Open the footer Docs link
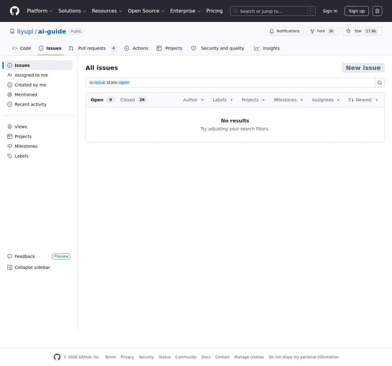Screen dimensions: 392x366 (x=206, y=357)
